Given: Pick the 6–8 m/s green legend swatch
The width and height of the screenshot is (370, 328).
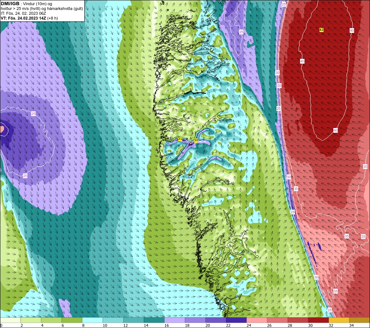Looking at the screenshot, I should click(x=72, y=320).
